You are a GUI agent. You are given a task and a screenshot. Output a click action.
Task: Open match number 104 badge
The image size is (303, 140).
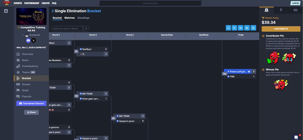(x=224, y=74)
